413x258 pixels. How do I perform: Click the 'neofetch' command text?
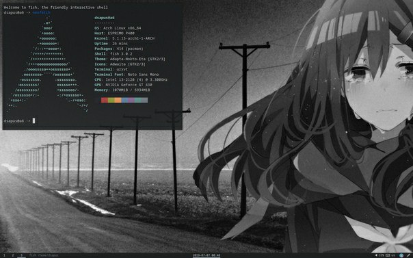41,12
